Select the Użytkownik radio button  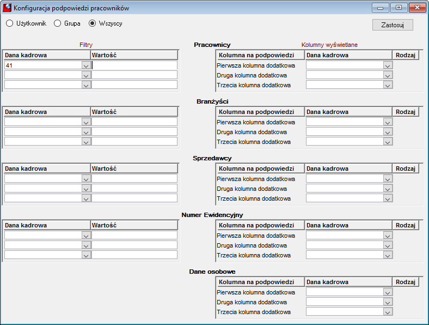tap(10, 23)
